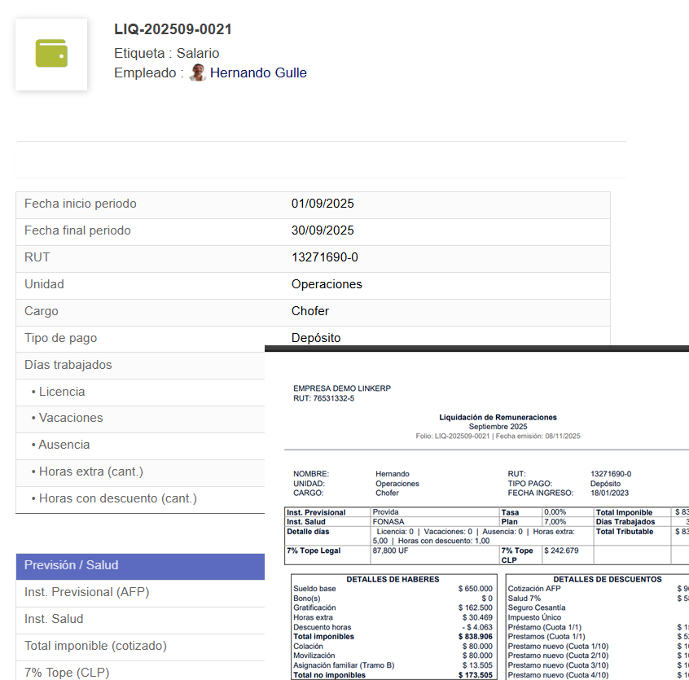Click the Etiqueta Salario label

coord(167,53)
